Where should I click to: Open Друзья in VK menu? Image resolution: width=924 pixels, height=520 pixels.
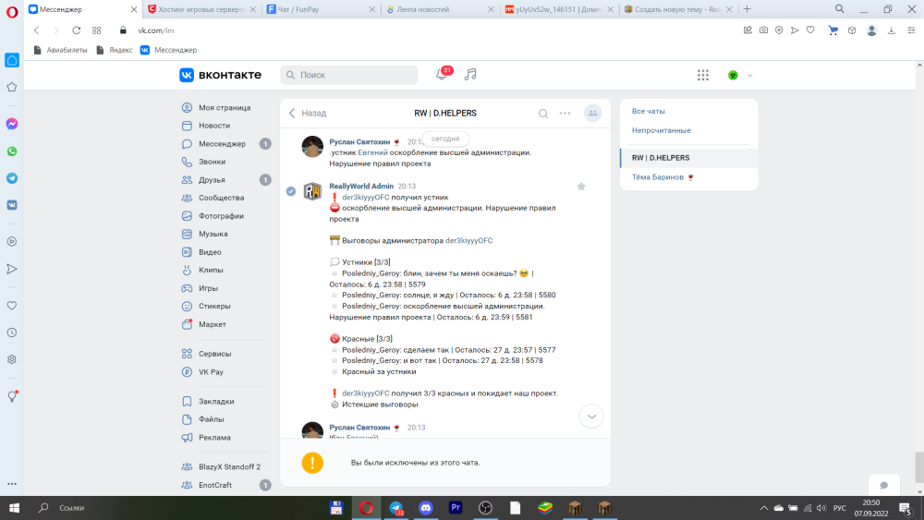pyautogui.click(x=213, y=179)
